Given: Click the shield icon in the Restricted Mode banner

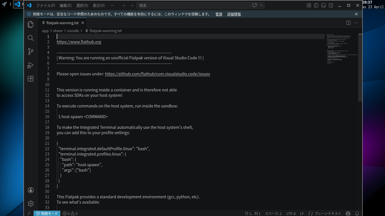Looking at the screenshot, I should tap(29, 14).
